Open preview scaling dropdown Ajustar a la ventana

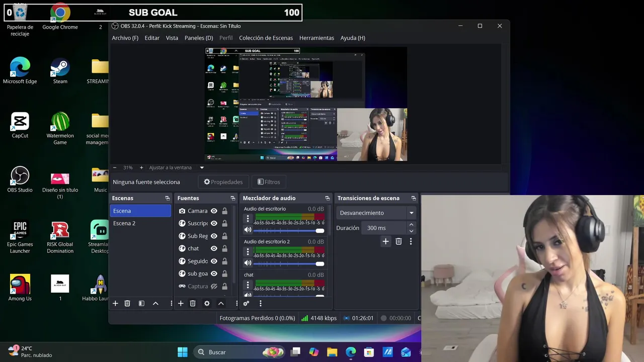(177, 167)
